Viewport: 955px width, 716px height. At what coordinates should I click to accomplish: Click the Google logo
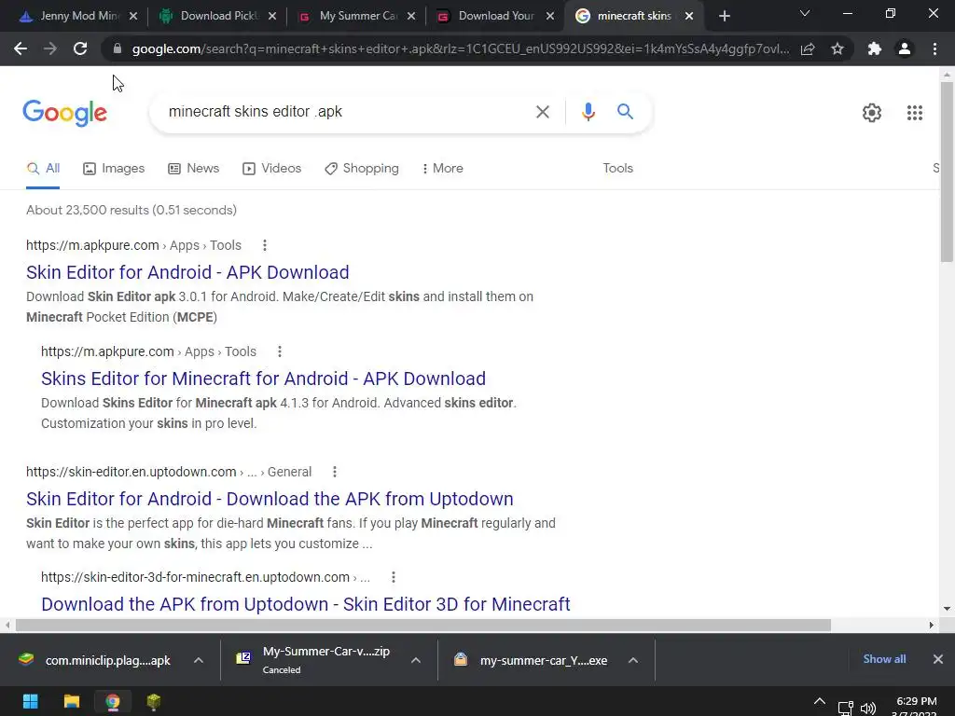[x=64, y=113]
